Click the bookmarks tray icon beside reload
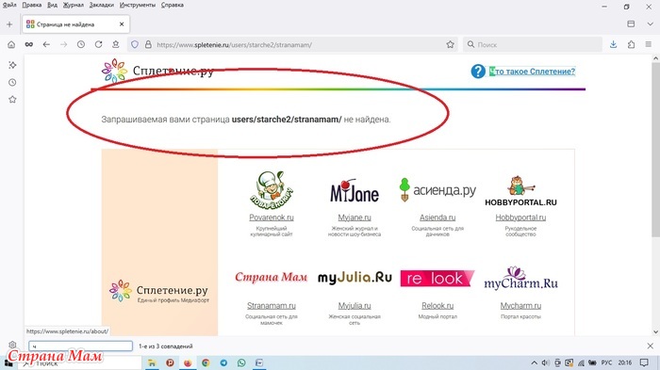Viewport: 660px width, 370px height. click(116, 44)
